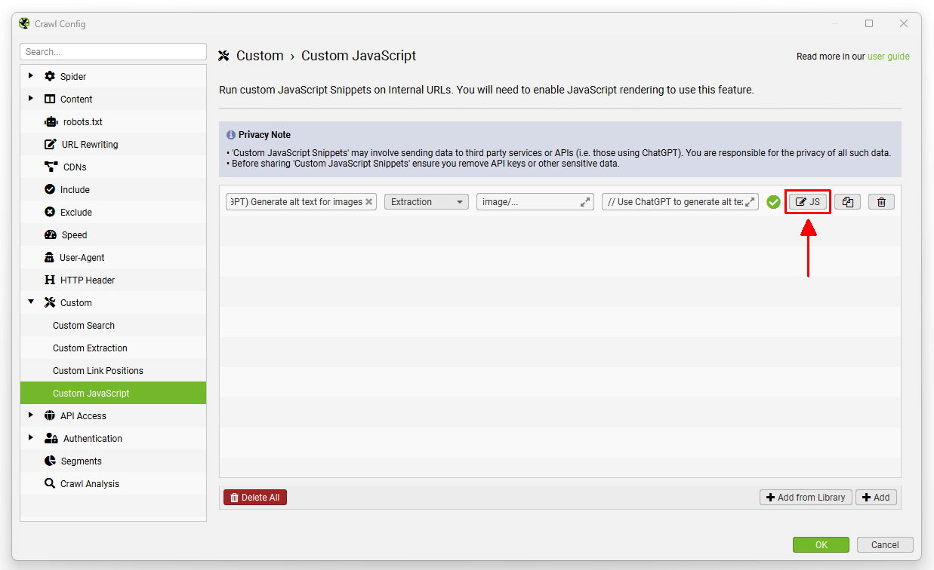Click the Exclude cross icon

(x=50, y=212)
